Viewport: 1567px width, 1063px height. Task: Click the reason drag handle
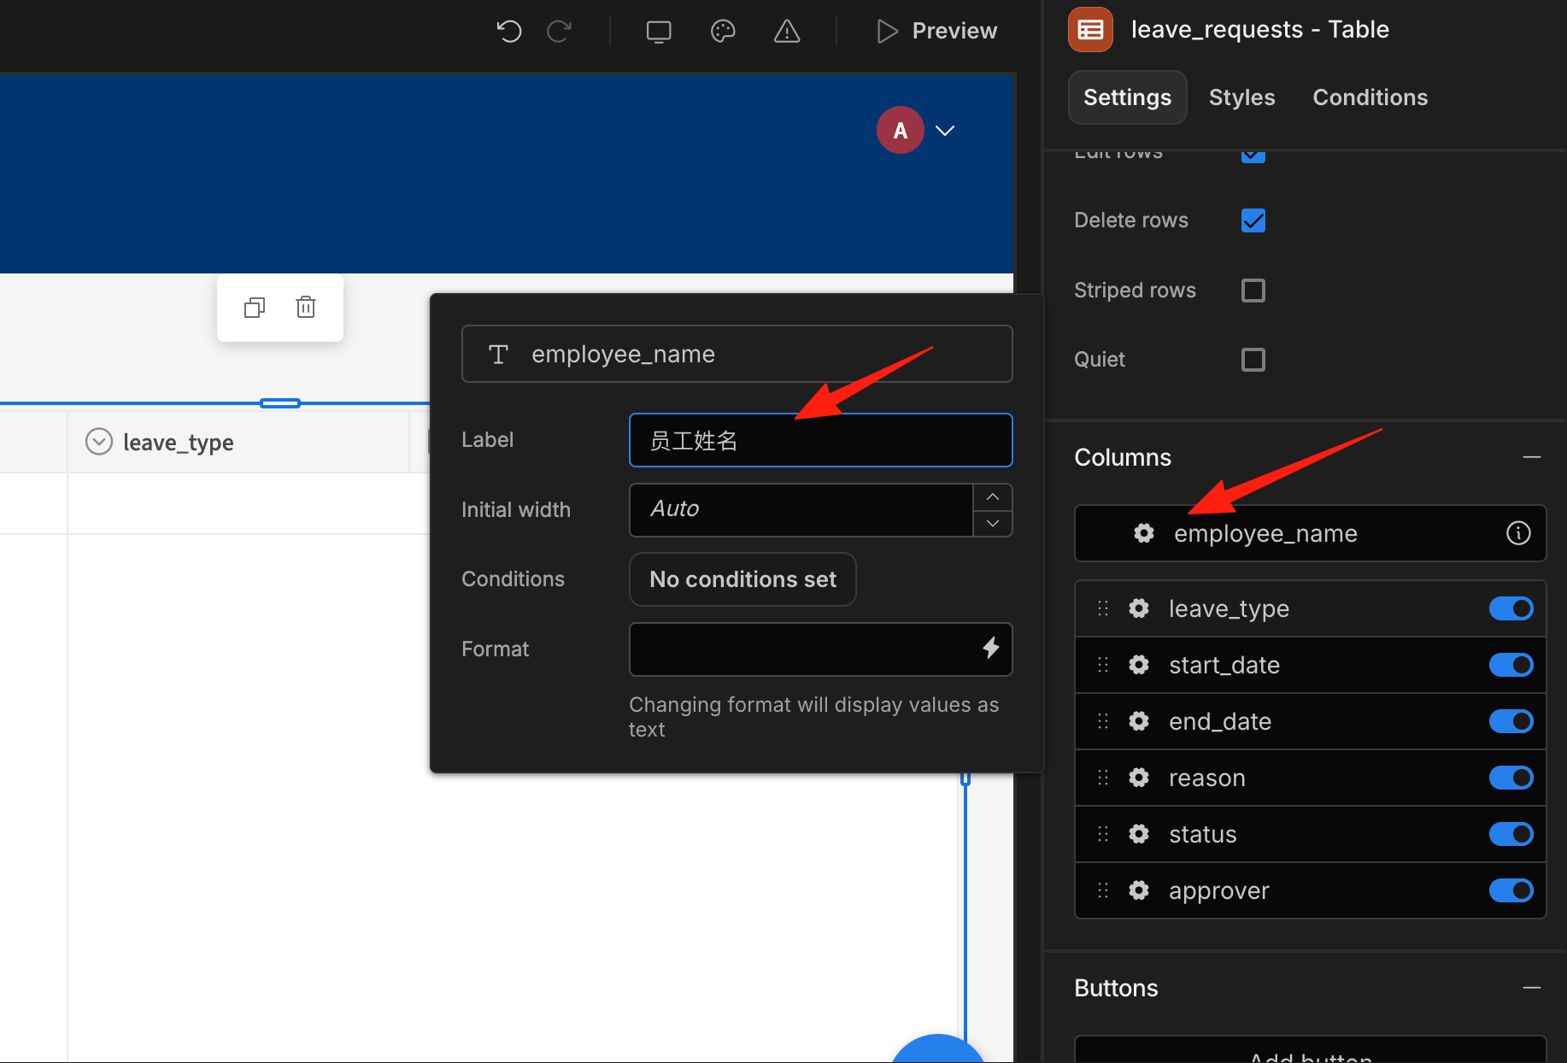1103,778
